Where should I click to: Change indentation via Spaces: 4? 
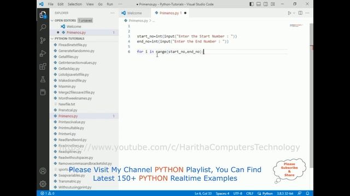[x=223, y=194]
